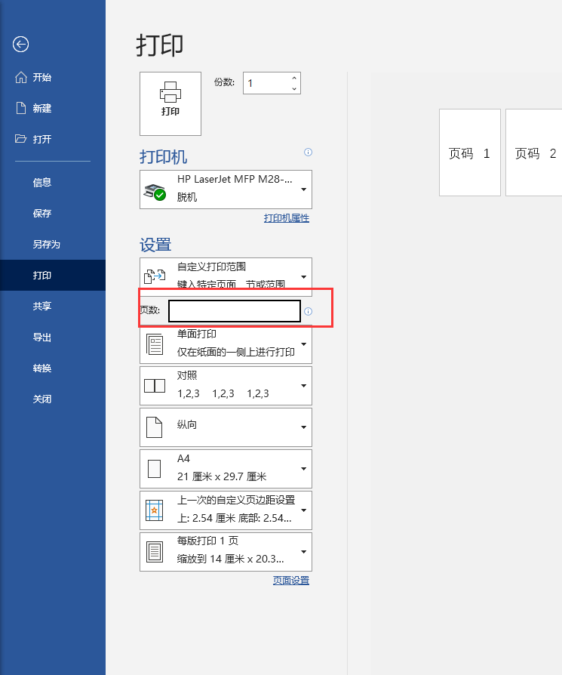Open the HP LaserJet MFP printer dropdown

pyautogui.click(x=226, y=190)
